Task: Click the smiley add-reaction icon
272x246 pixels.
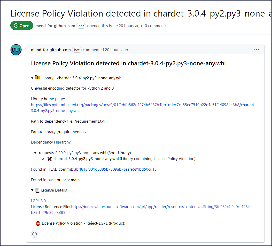Action: tap(35, 234)
